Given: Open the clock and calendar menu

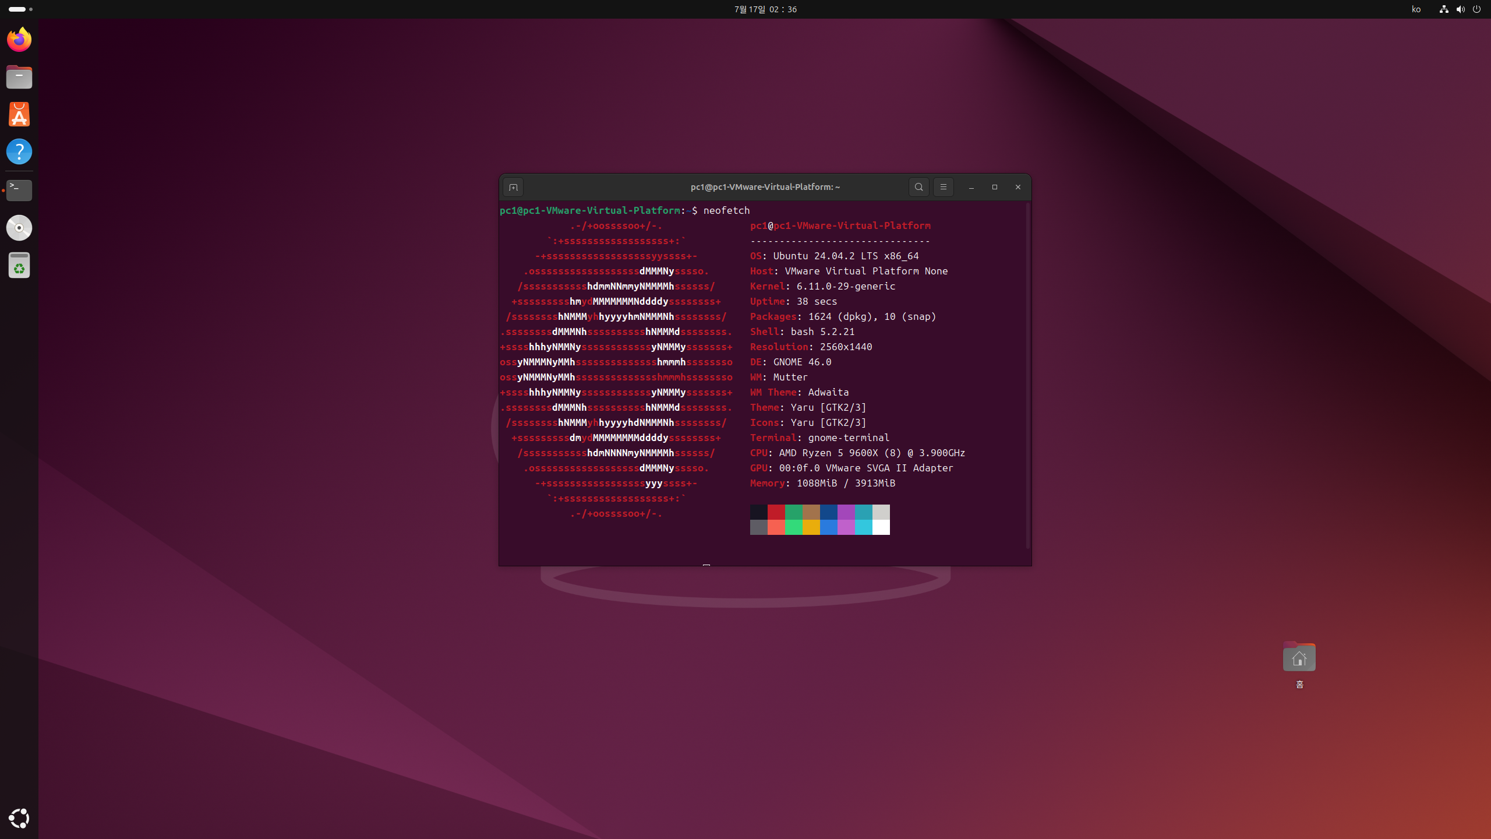Looking at the screenshot, I should [765, 9].
